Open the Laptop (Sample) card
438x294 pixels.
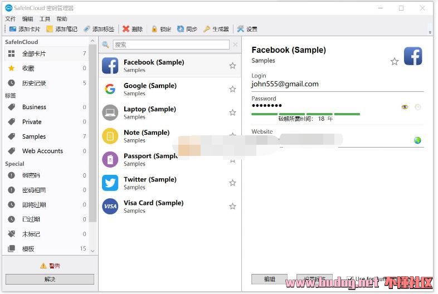click(x=169, y=112)
